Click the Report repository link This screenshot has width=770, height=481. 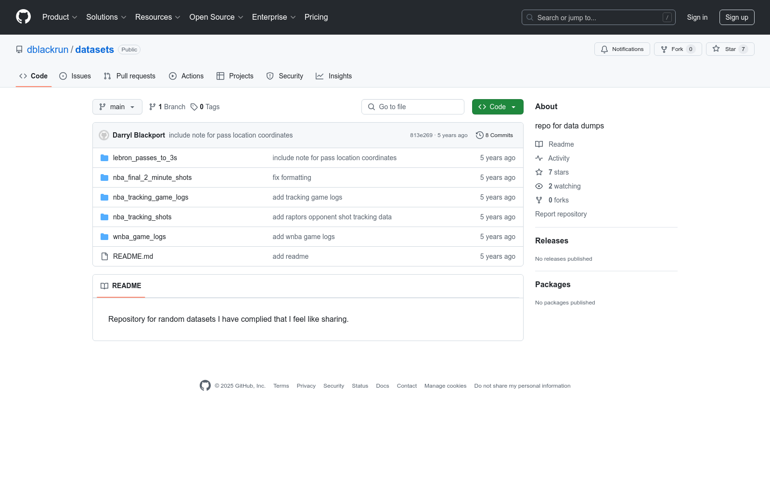click(561, 214)
